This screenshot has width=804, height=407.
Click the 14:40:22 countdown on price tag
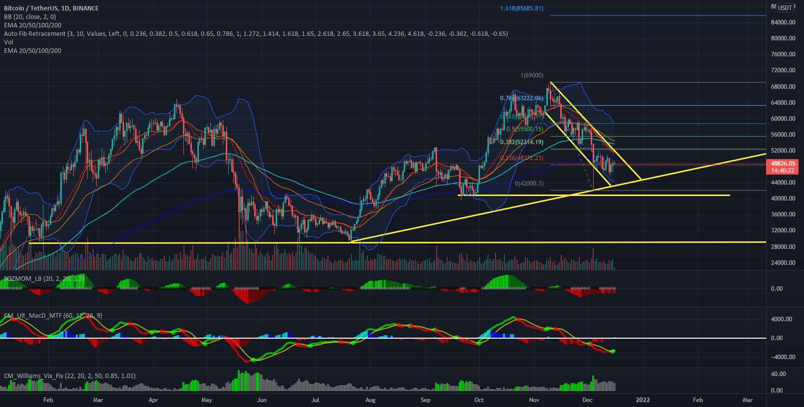point(783,170)
